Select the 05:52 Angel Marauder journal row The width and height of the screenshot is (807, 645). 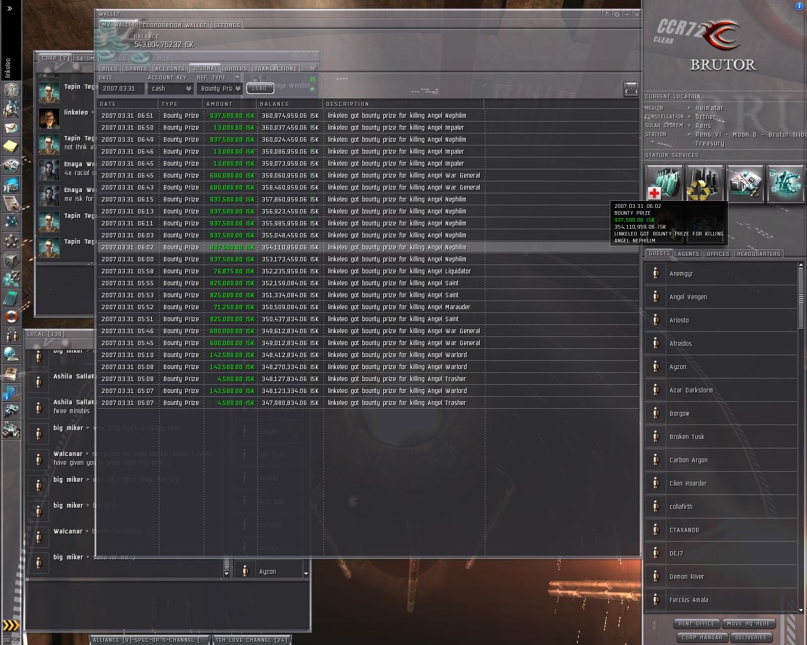coord(368,307)
